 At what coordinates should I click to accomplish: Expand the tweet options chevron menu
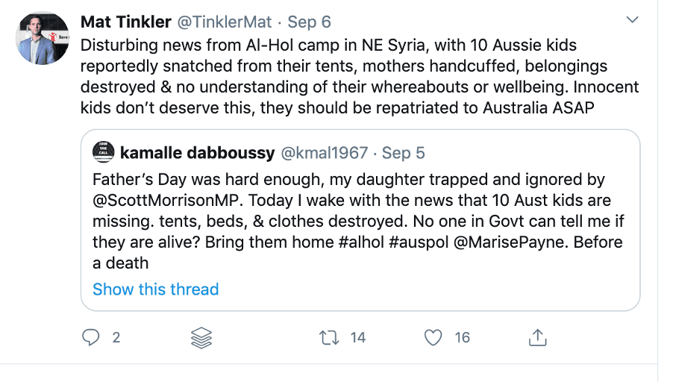(x=632, y=19)
